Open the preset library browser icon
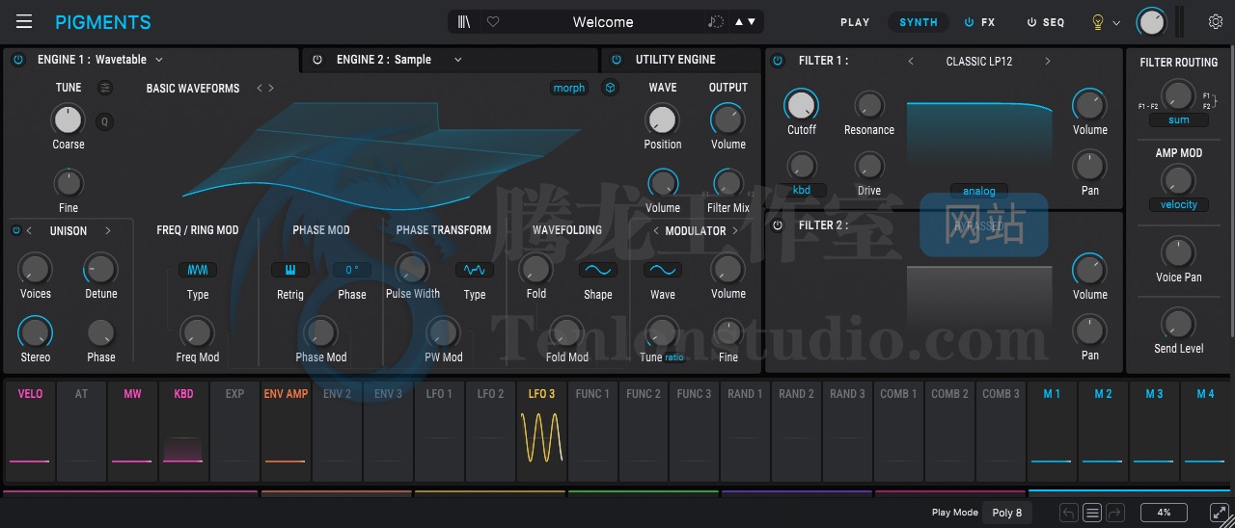1235x528 pixels. click(x=464, y=22)
